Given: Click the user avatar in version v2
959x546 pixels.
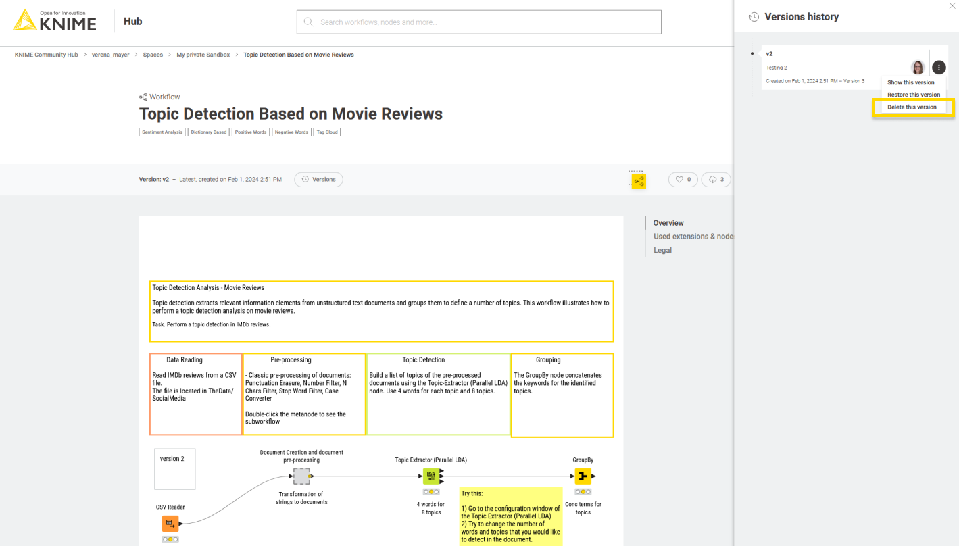Looking at the screenshot, I should 918,68.
